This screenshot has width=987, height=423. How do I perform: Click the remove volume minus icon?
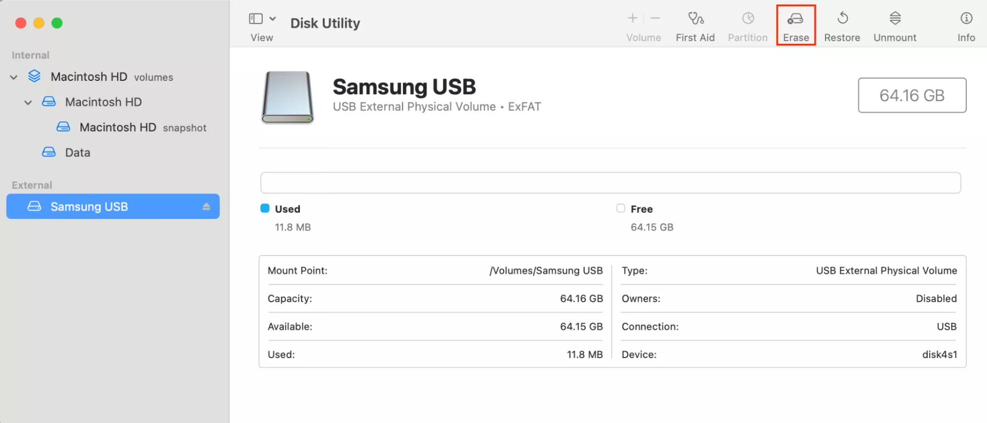coord(655,19)
